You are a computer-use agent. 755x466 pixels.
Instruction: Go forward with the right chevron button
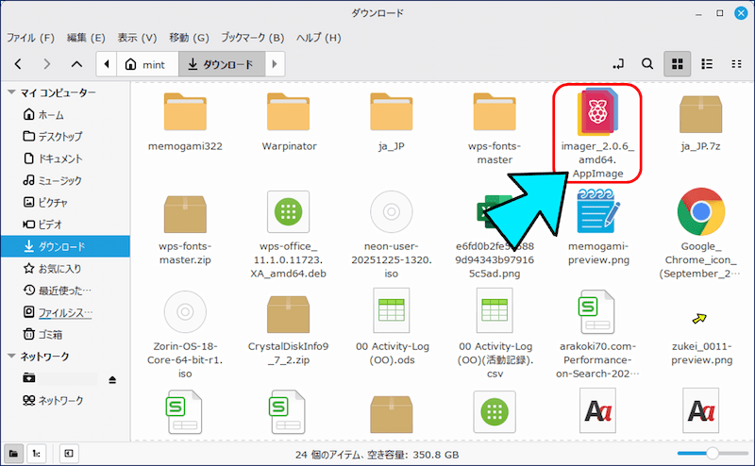[x=46, y=64]
